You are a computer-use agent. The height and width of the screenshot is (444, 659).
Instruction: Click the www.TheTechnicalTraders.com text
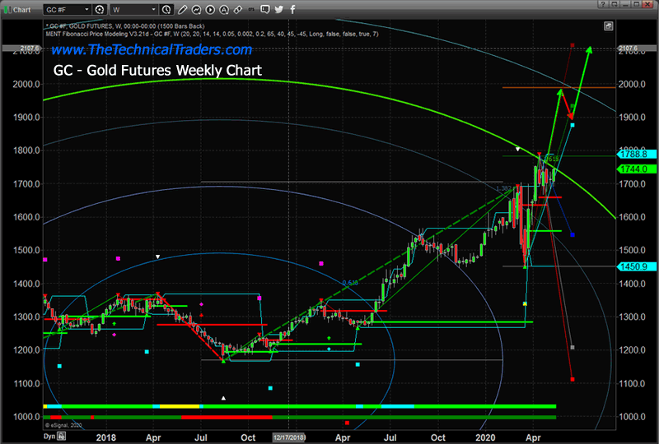click(152, 50)
